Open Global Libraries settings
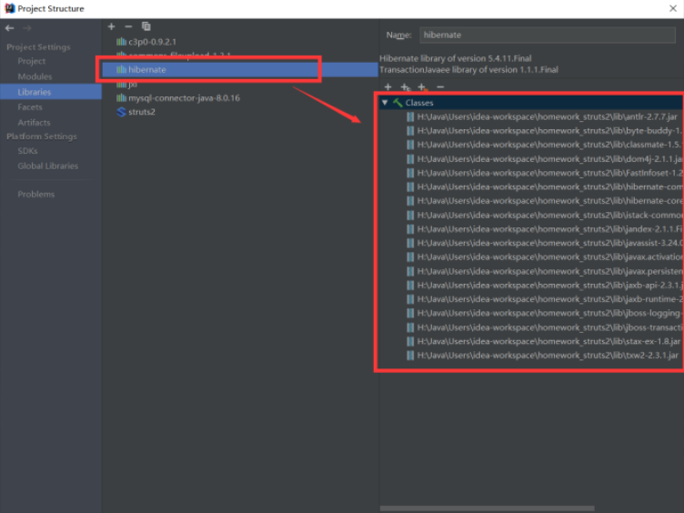684x513 pixels. [47, 166]
